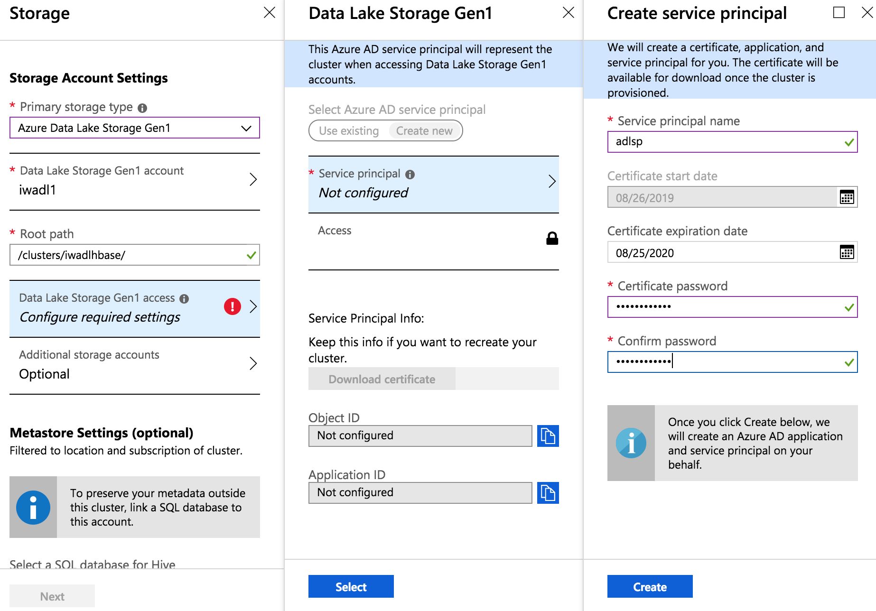Click the Root path input field
Viewport: 876px width, 611px height.
(135, 255)
